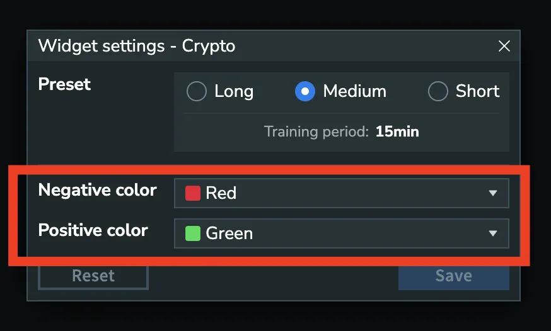Viewport: 551px width, 331px height.
Task: Click the Negative color label
Action: coord(97,190)
